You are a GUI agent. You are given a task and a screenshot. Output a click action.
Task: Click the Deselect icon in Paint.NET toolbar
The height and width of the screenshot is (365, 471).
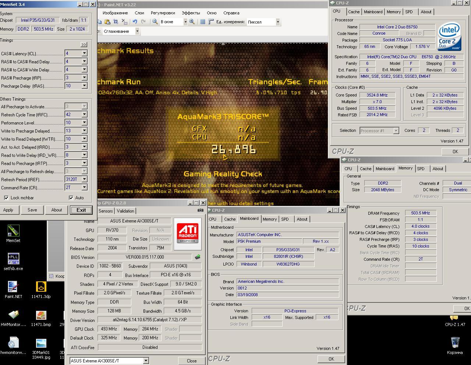[125, 22]
